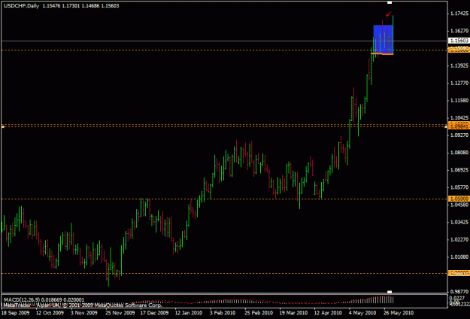Select the solid orange line under the blue rectangle
The image size is (470, 319).
point(382,53)
